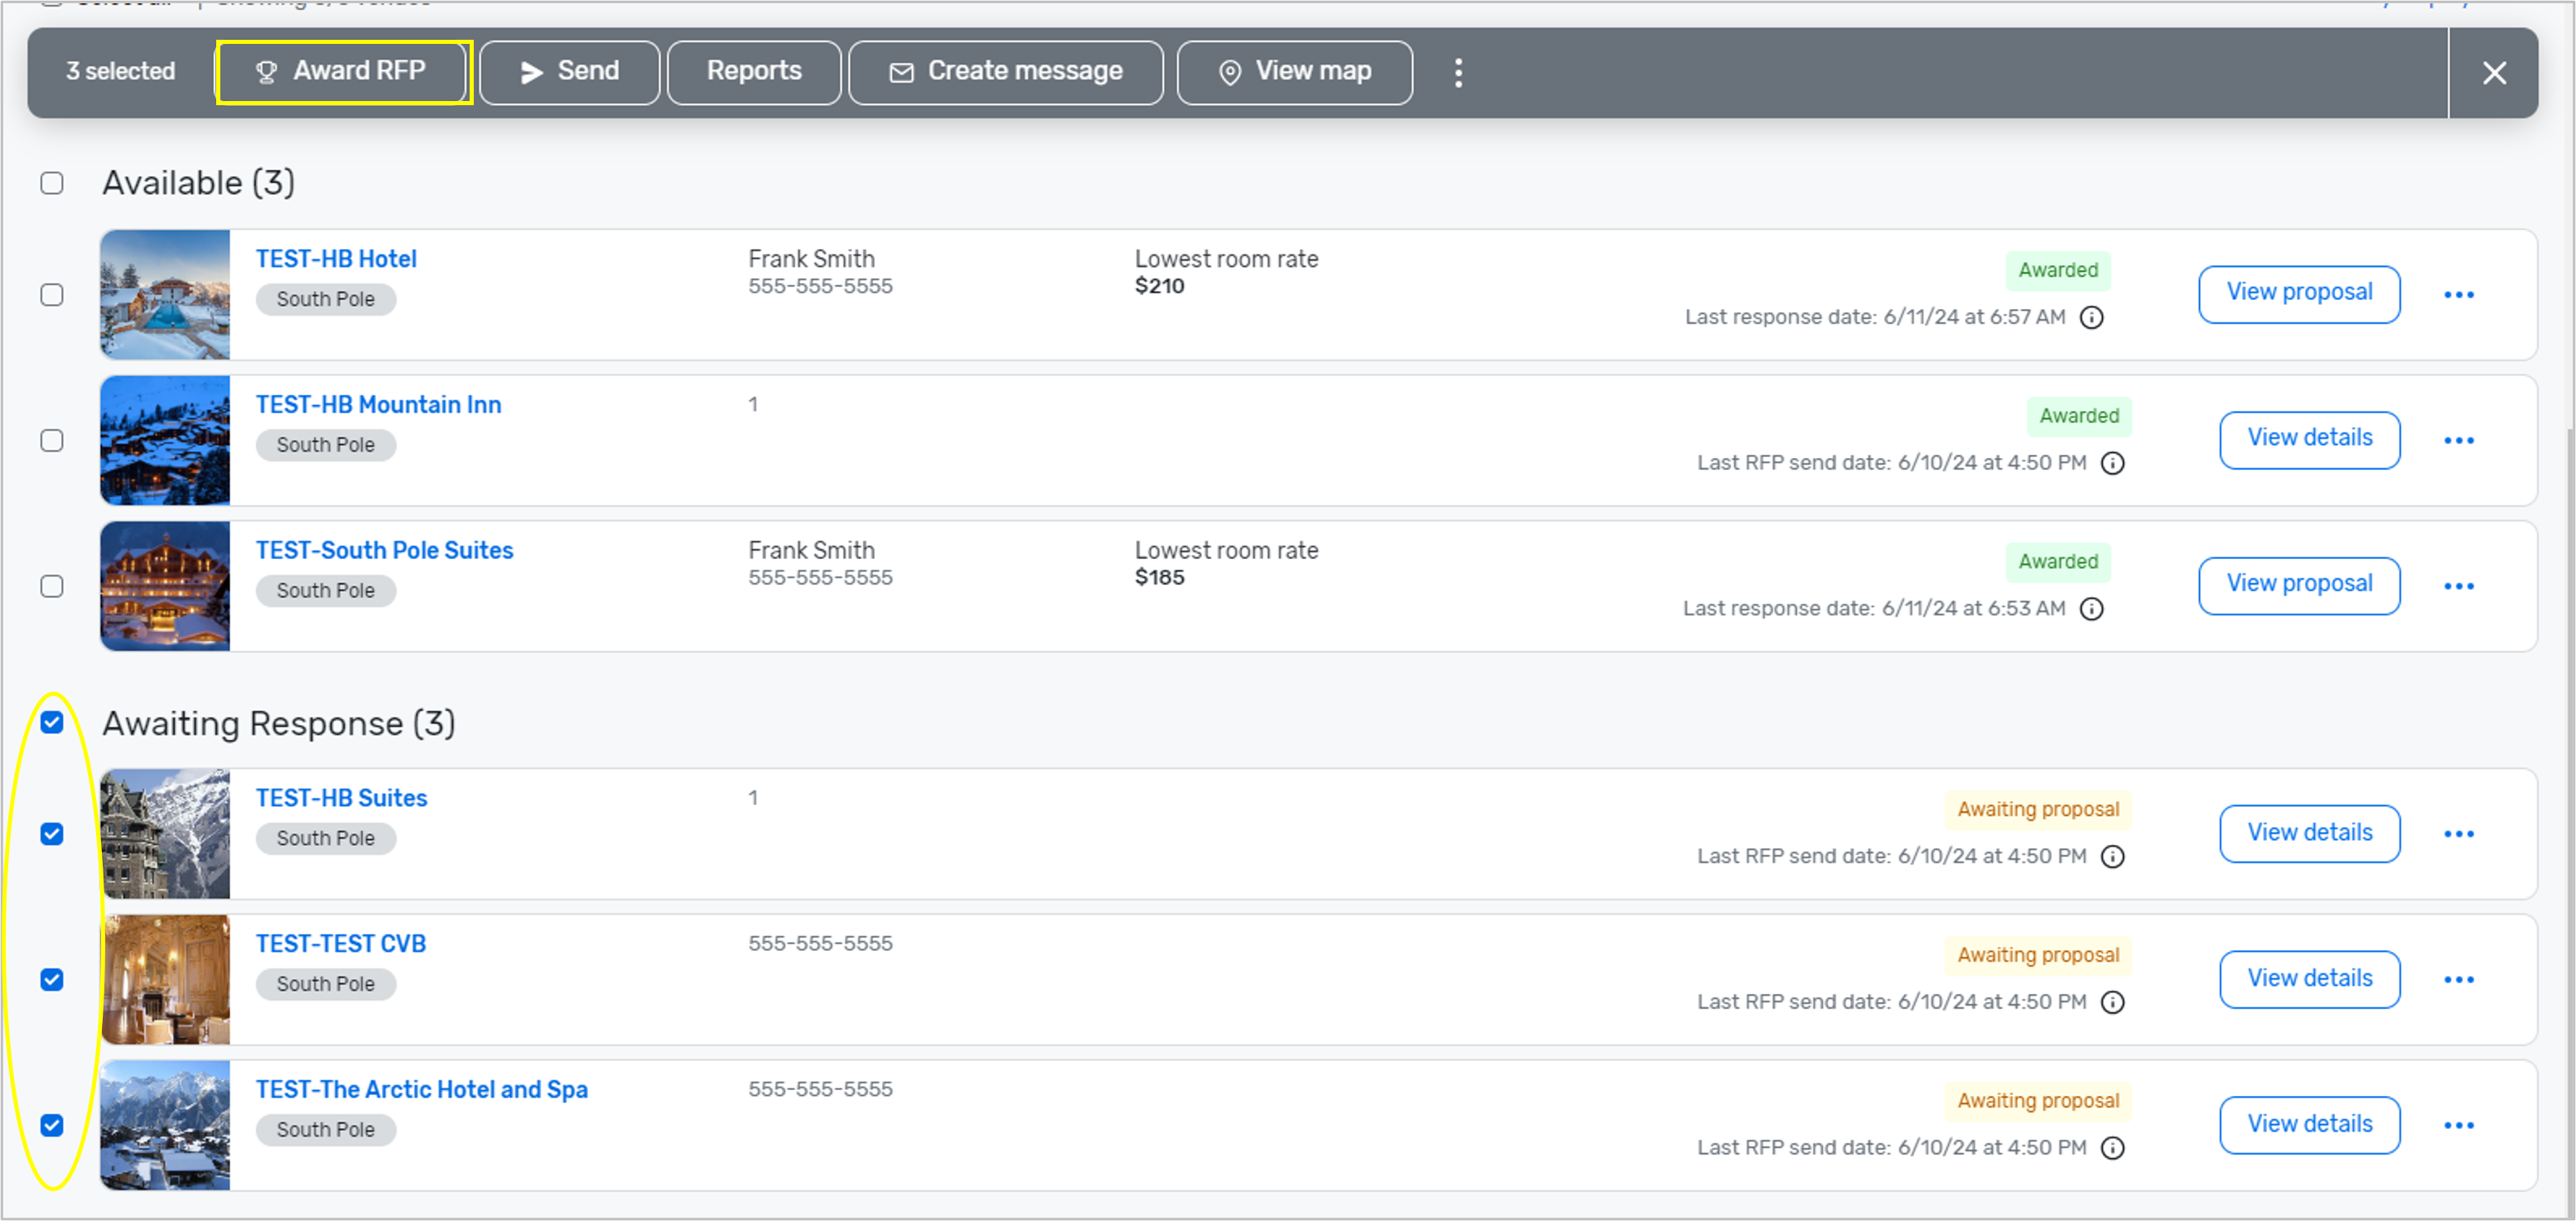Screen dimensions: 2576x1221
Task: Click info icon beside TEST-HB Mountain Inn send date
Action: click(x=2112, y=464)
